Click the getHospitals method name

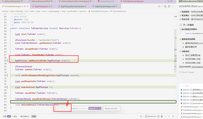click(x=29, y=81)
